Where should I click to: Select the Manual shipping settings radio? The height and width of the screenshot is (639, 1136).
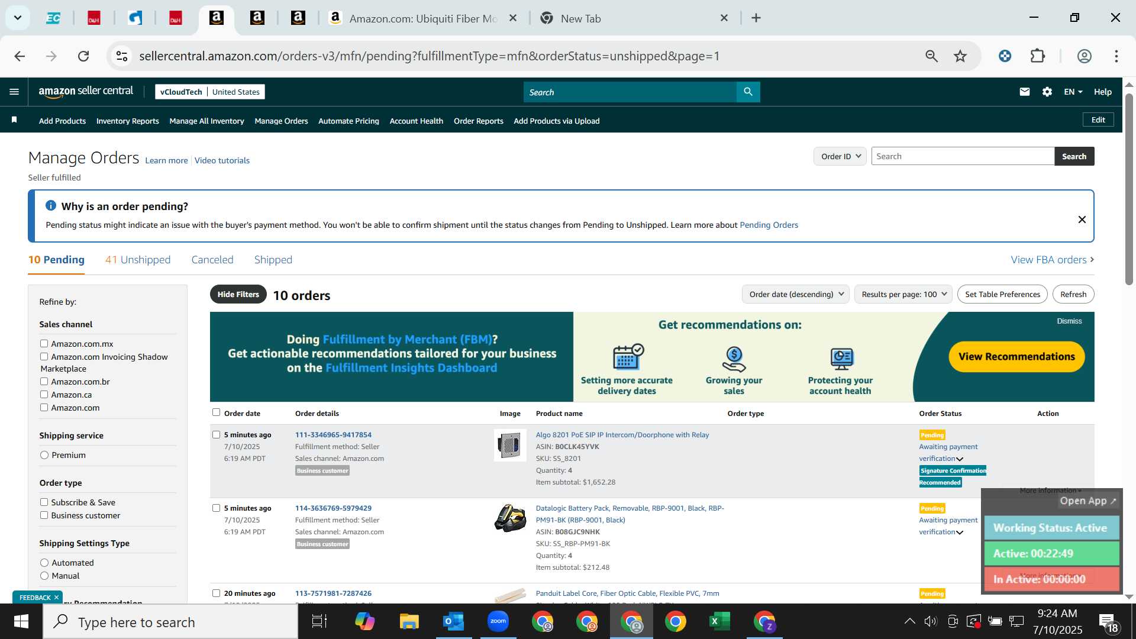pyautogui.click(x=44, y=576)
